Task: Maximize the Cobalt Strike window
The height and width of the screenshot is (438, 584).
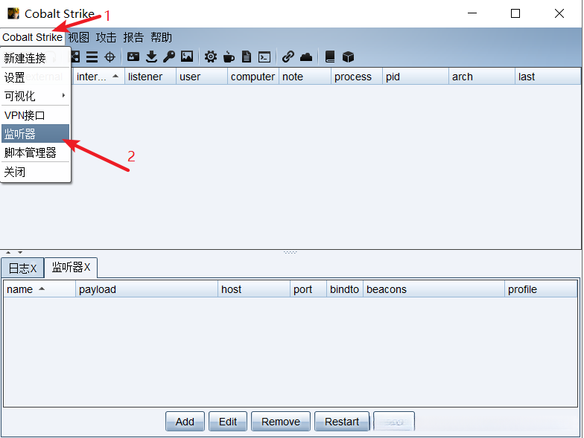Action: [x=515, y=13]
